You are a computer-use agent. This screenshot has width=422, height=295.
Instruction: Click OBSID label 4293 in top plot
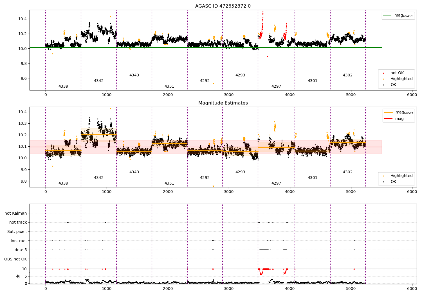pos(240,75)
